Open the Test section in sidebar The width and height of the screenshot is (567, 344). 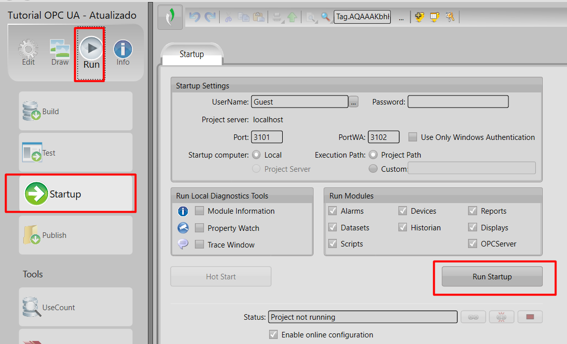pyautogui.click(x=76, y=153)
